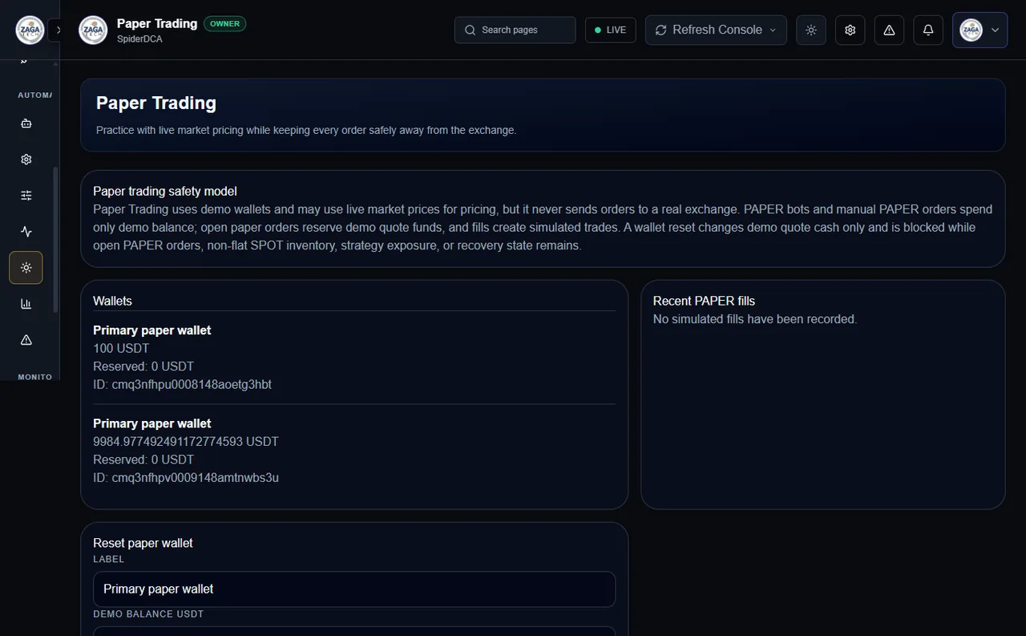Screen dimensions: 1026x636
Task: Click the Recent PAPER fills heading
Action: pyautogui.click(x=704, y=301)
